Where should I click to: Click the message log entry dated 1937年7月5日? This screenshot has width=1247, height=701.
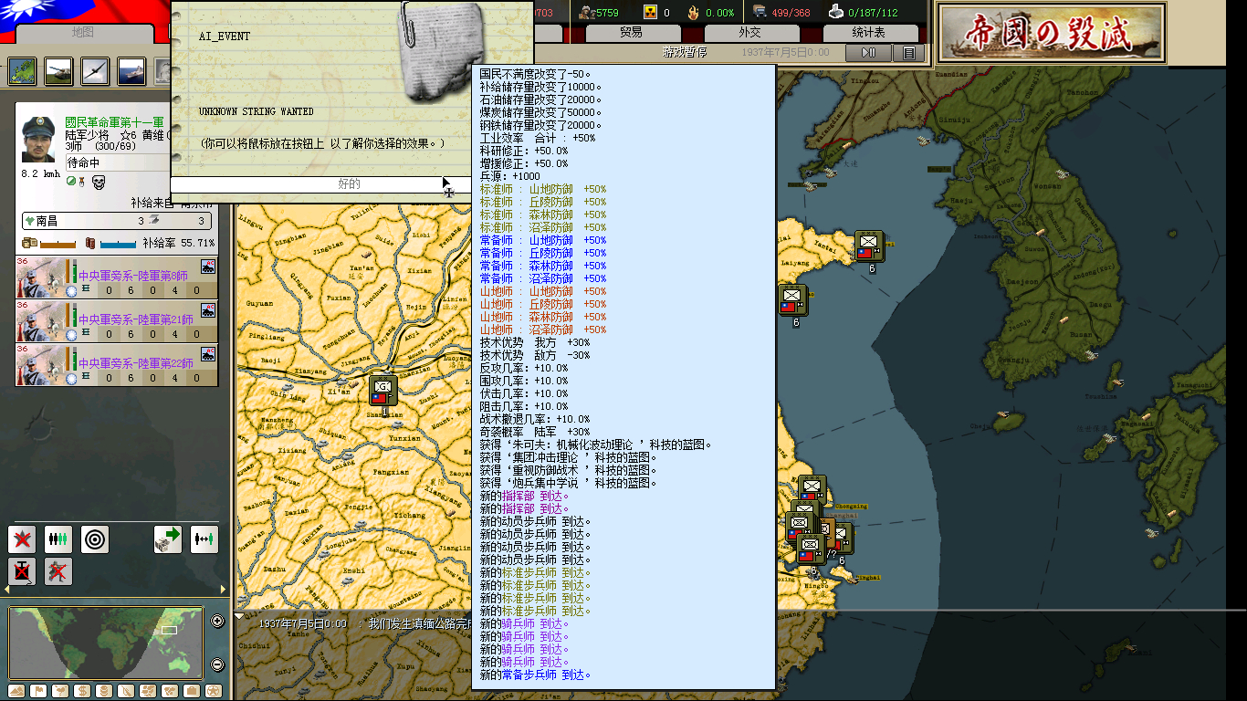coord(365,623)
